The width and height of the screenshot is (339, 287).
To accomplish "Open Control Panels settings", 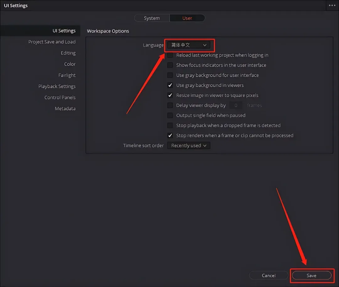I will [60, 97].
